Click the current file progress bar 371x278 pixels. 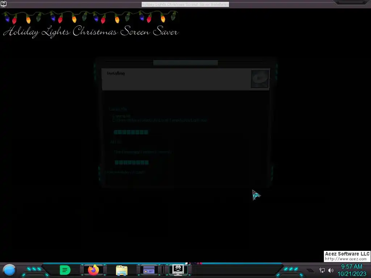tap(131, 132)
